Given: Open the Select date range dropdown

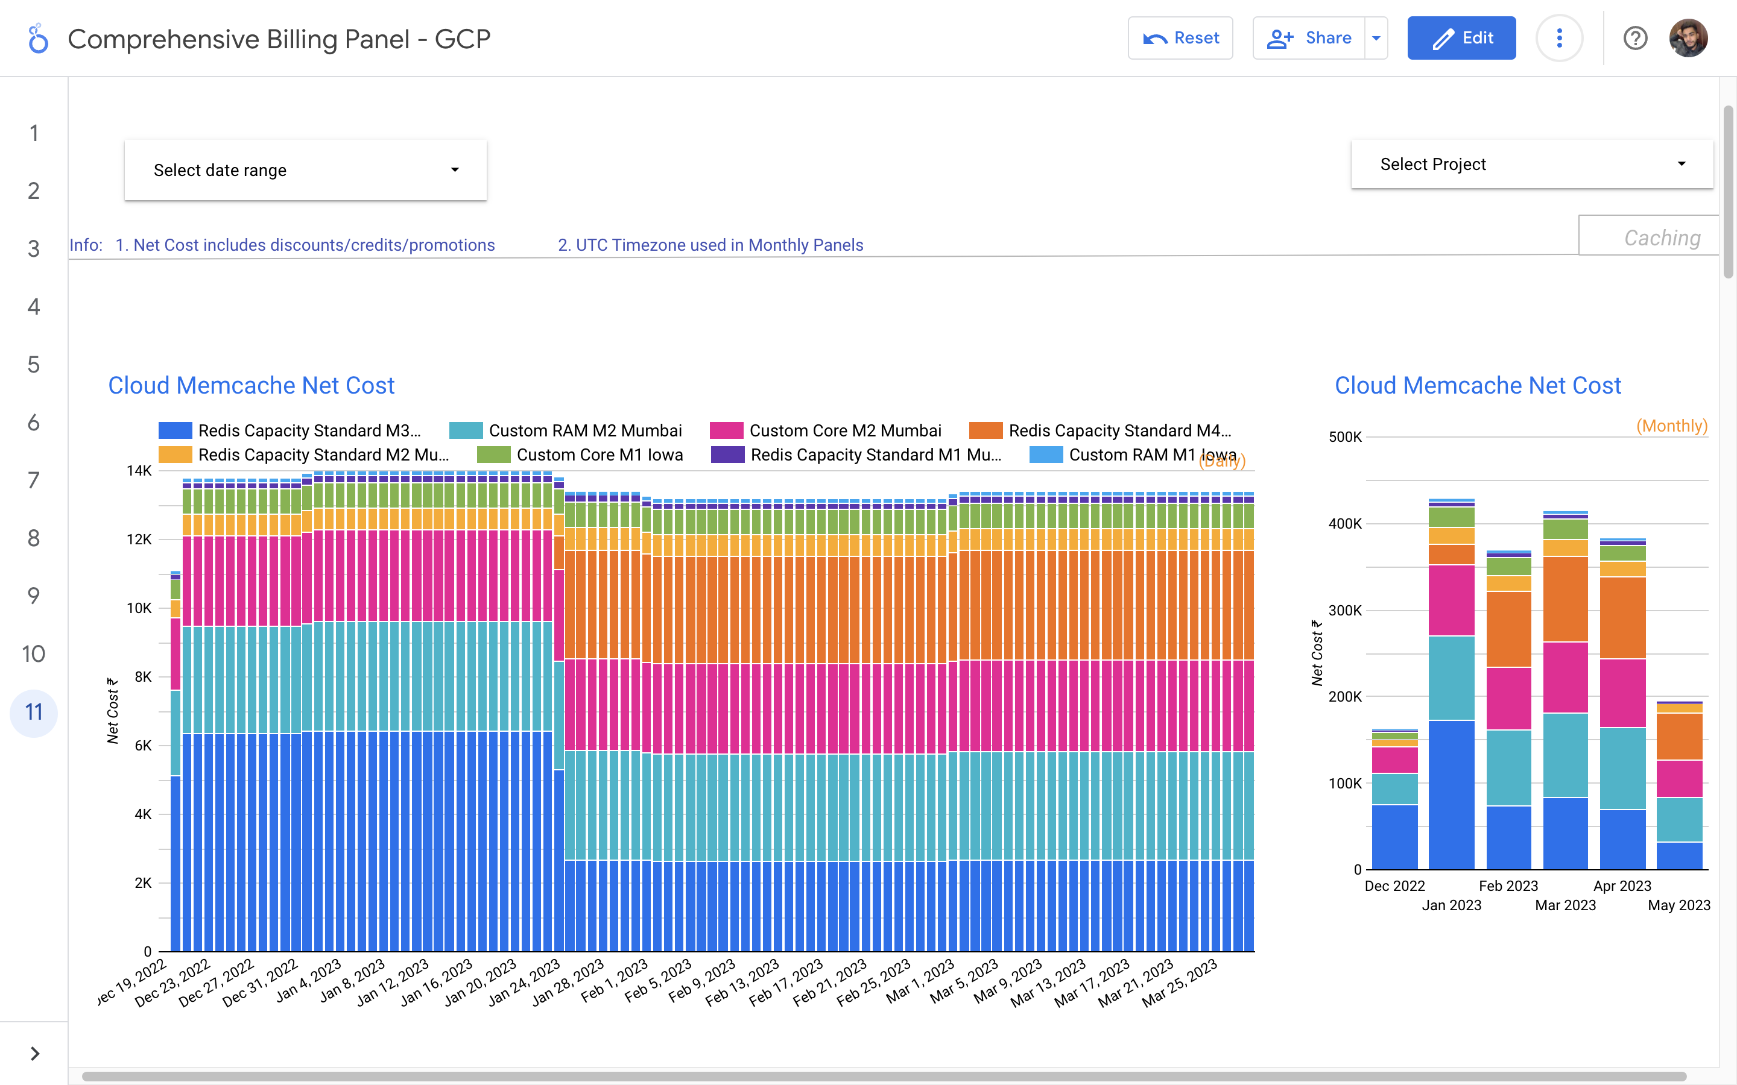Looking at the screenshot, I should [305, 170].
